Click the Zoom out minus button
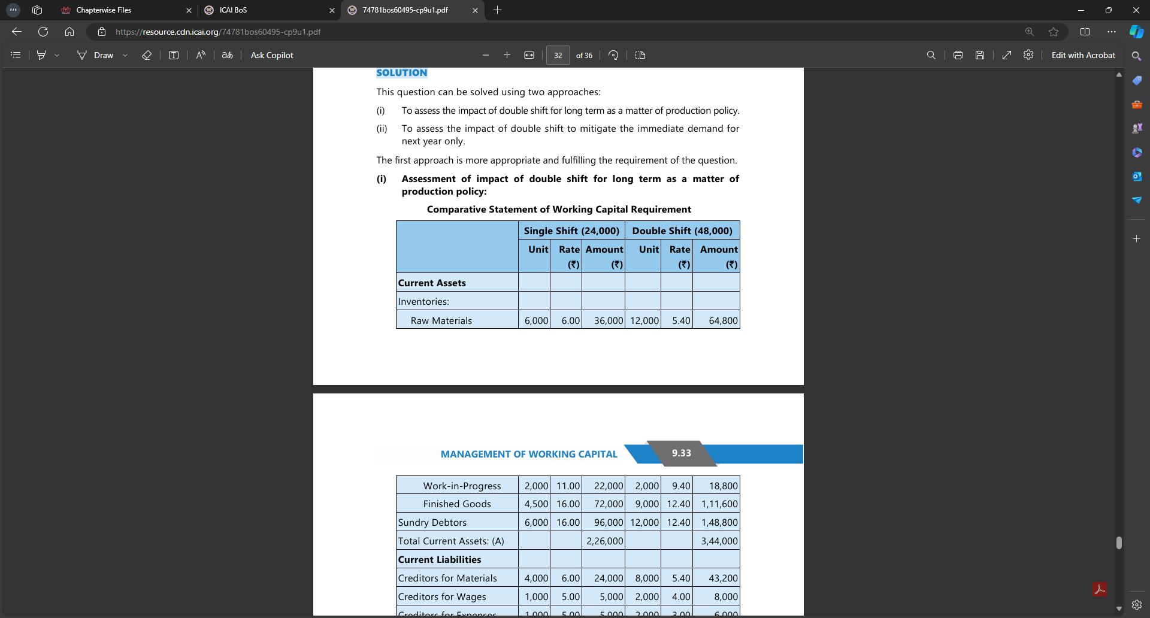1150x618 pixels. 486,55
